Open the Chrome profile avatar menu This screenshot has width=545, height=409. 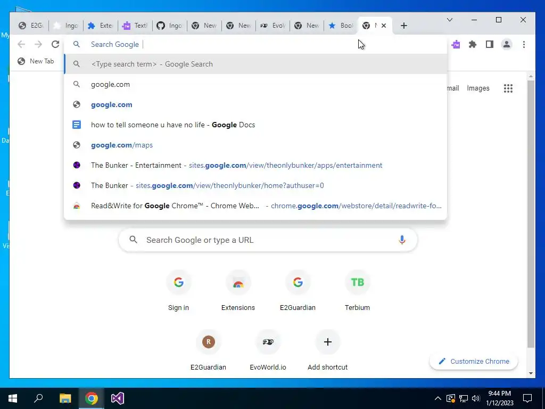[507, 44]
